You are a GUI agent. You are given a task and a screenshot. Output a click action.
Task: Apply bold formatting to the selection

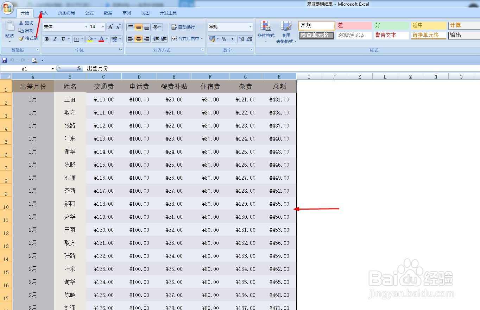tap(47, 39)
